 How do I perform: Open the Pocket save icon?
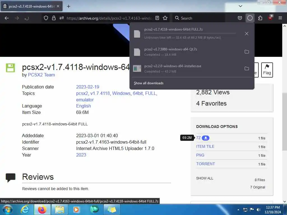240,18
